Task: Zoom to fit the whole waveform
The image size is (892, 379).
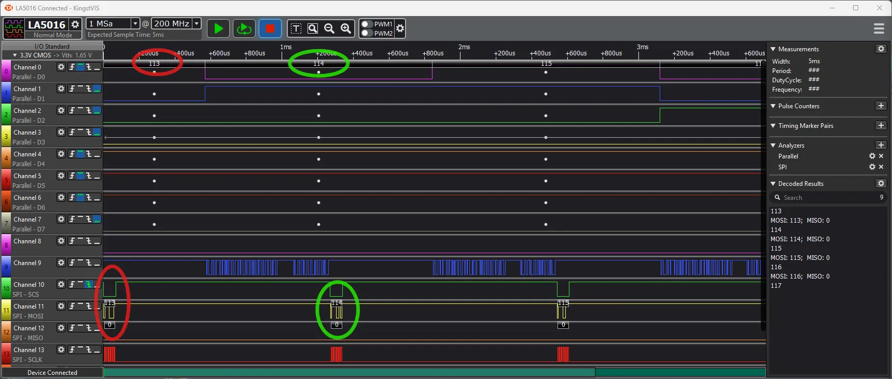Action: [x=313, y=28]
